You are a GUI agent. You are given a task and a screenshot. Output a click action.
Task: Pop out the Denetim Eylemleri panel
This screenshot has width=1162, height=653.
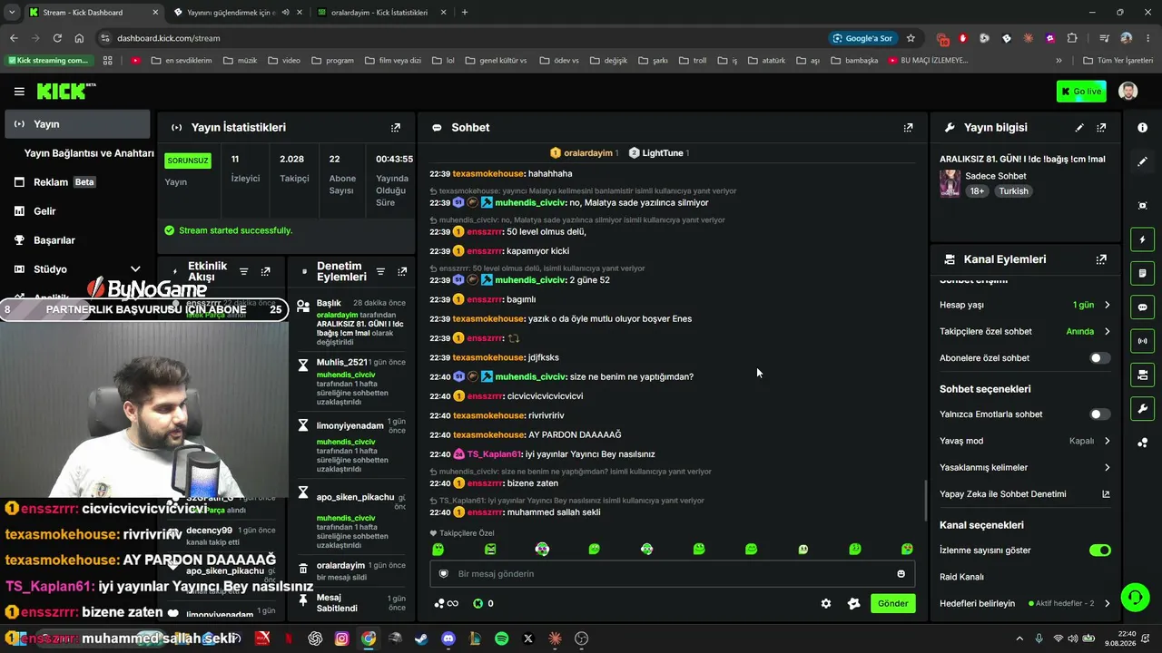[x=402, y=271]
